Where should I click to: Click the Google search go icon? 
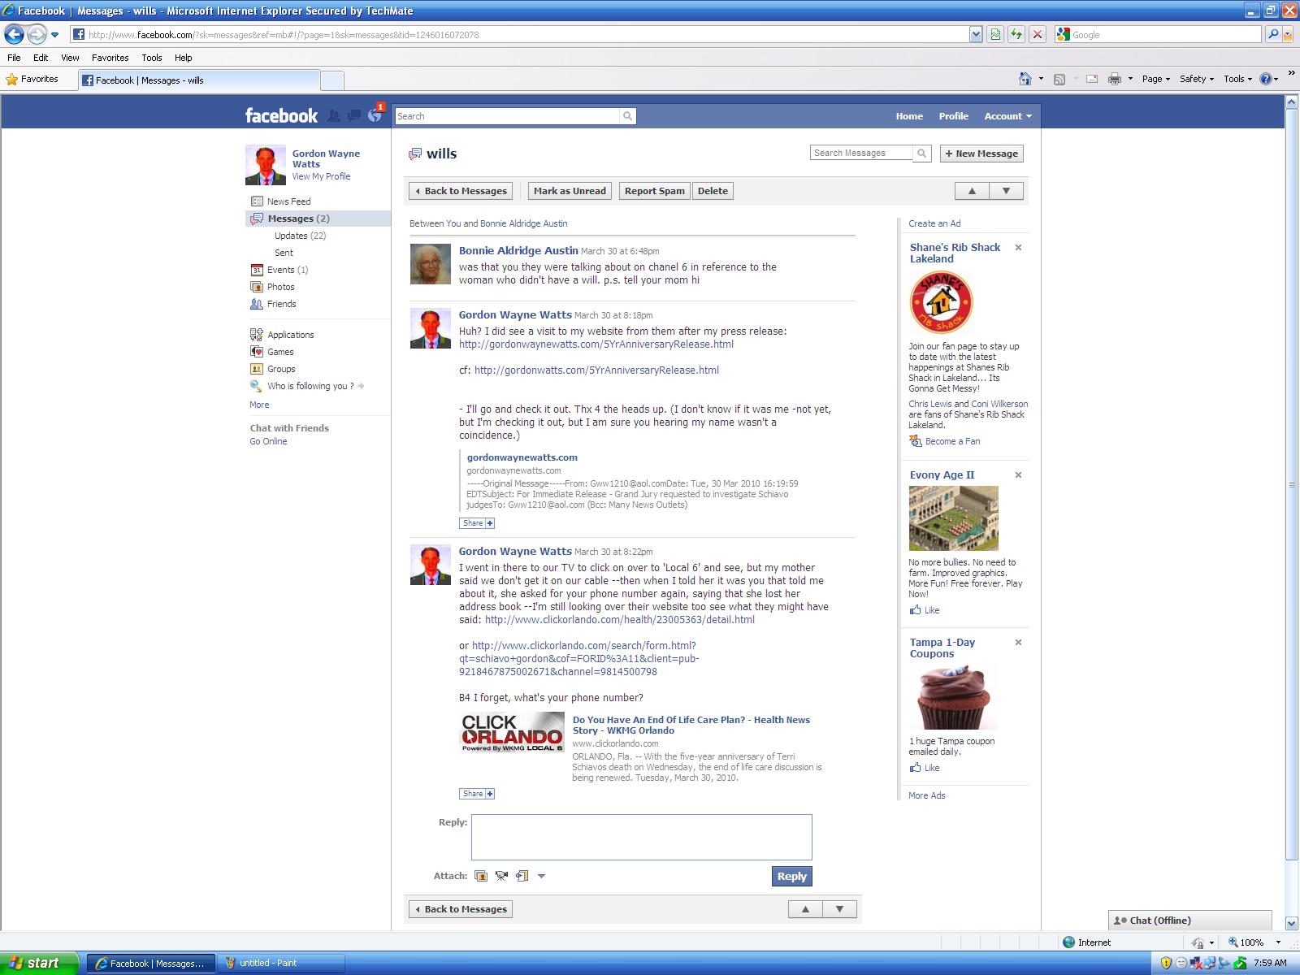[x=1273, y=34]
